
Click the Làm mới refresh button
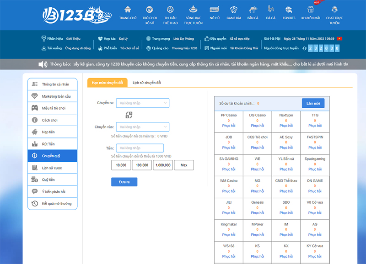pos(313,103)
